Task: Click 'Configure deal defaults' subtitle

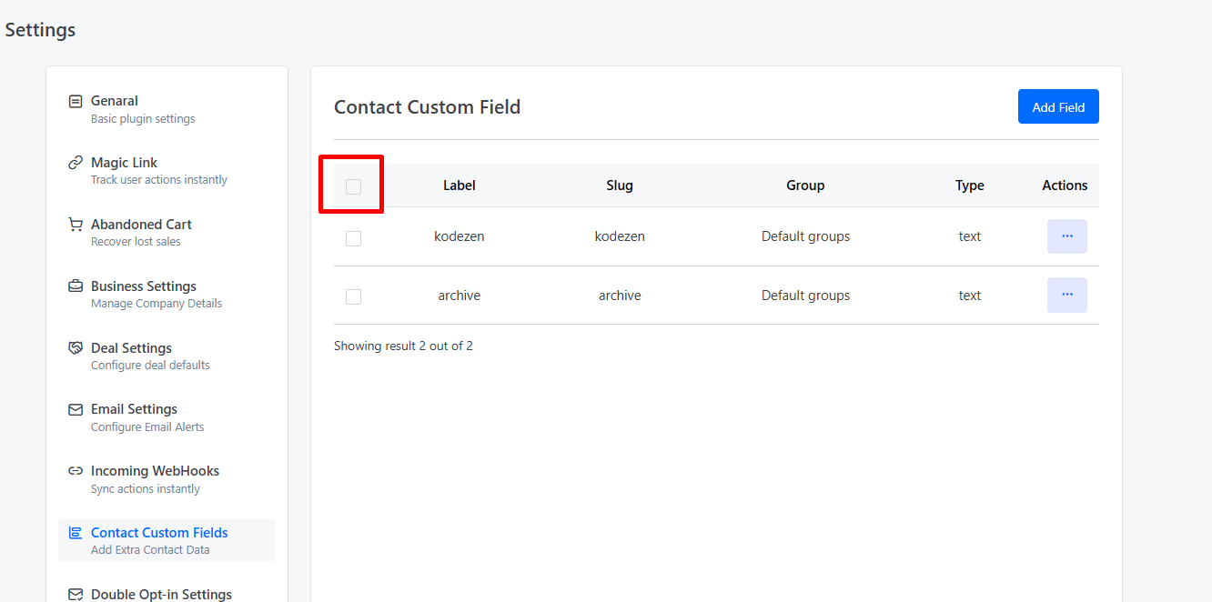Action: tap(150, 366)
